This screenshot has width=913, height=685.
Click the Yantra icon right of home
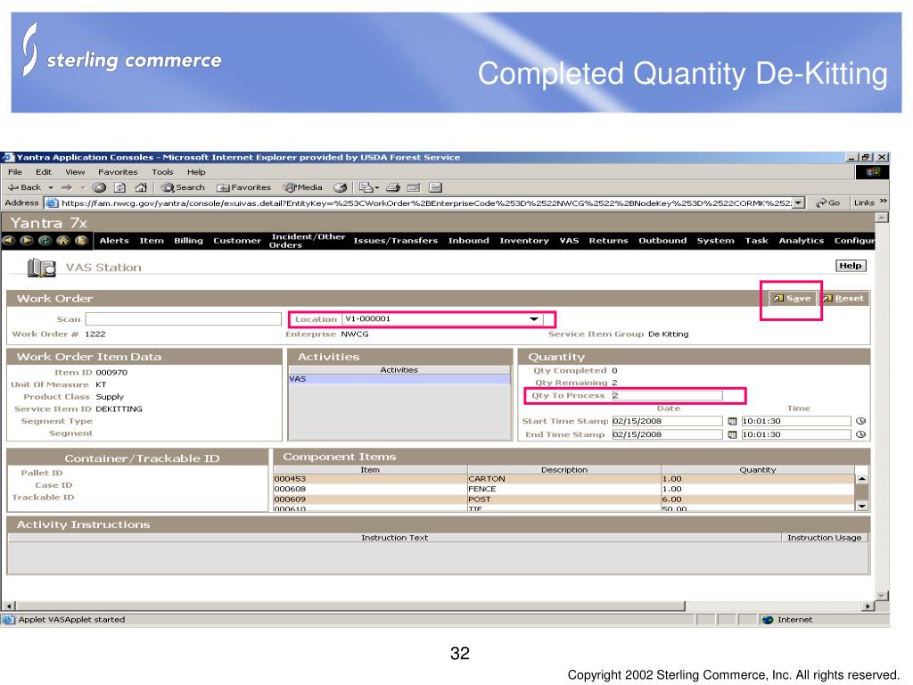(81, 241)
